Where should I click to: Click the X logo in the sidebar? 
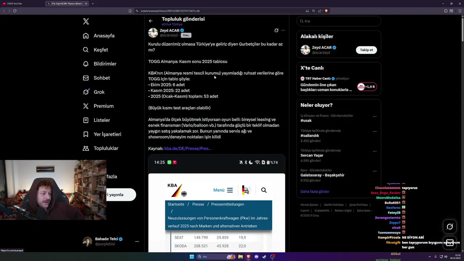point(86,21)
